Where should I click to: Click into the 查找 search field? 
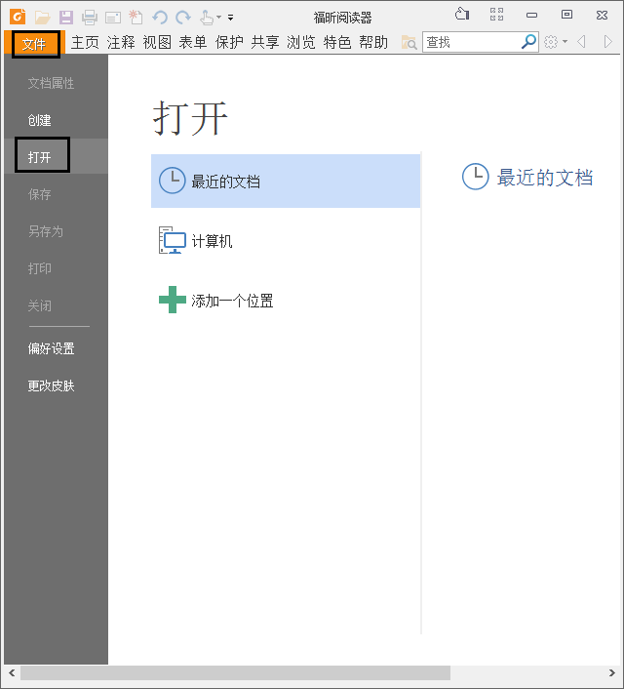pos(472,42)
